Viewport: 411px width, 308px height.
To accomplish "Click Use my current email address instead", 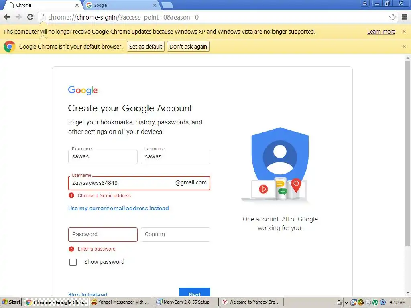I will coord(118,208).
